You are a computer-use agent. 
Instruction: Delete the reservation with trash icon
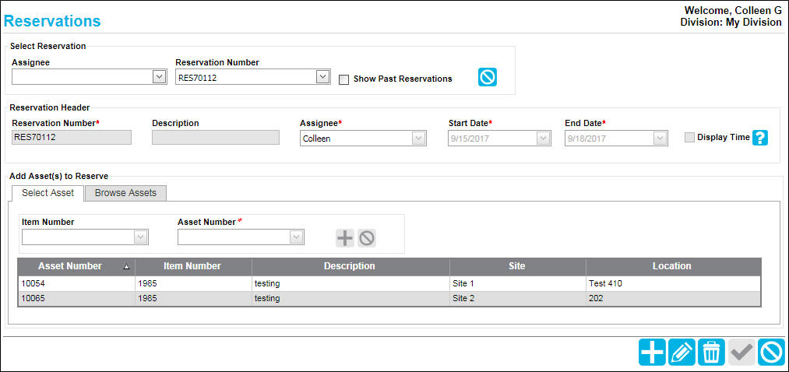pyautogui.click(x=712, y=352)
